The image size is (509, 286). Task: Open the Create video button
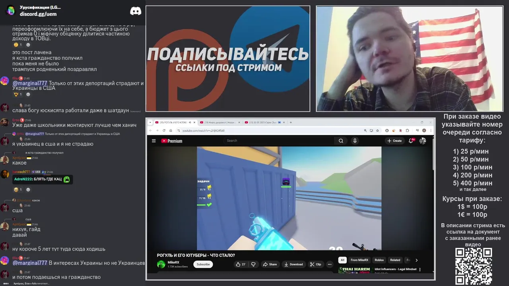[394, 141]
